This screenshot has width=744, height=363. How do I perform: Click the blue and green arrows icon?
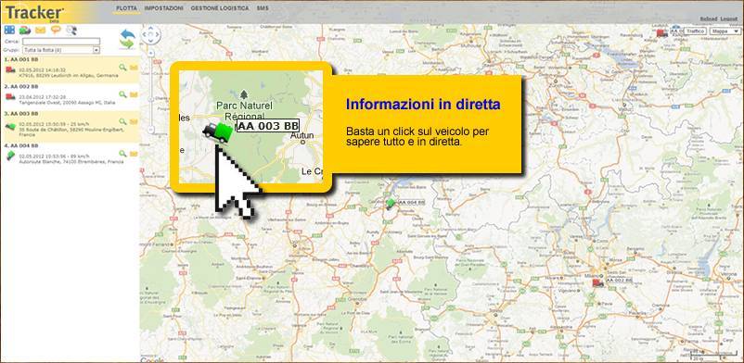[x=127, y=39]
